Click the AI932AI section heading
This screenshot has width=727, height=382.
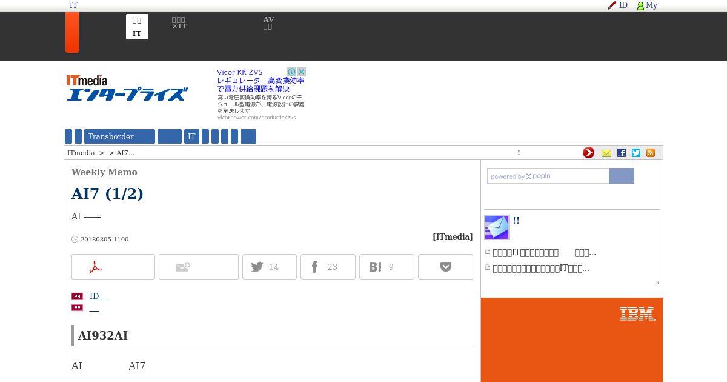coord(103,335)
